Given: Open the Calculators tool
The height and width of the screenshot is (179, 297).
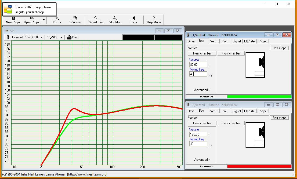Looking at the screenshot, I should tap(115, 20).
